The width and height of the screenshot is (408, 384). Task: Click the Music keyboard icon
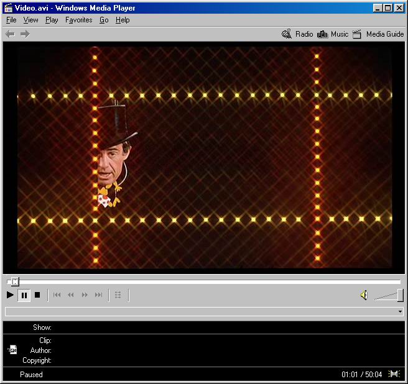[x=322, y=34]
